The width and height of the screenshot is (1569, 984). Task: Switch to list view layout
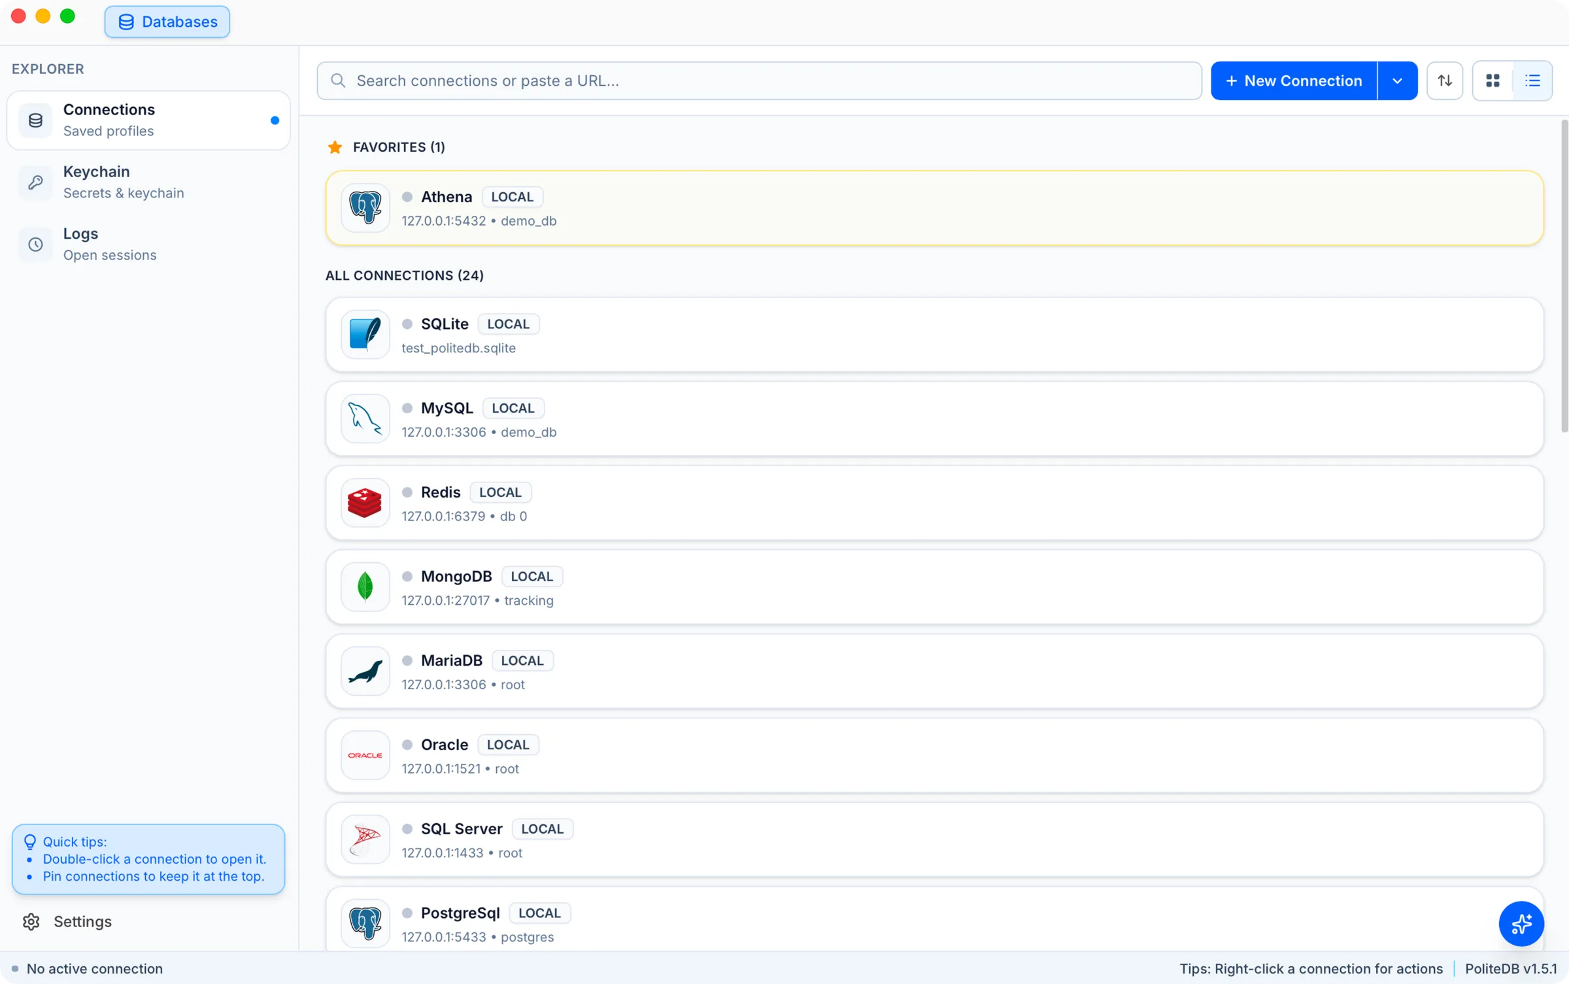(x=1532, y=80)
